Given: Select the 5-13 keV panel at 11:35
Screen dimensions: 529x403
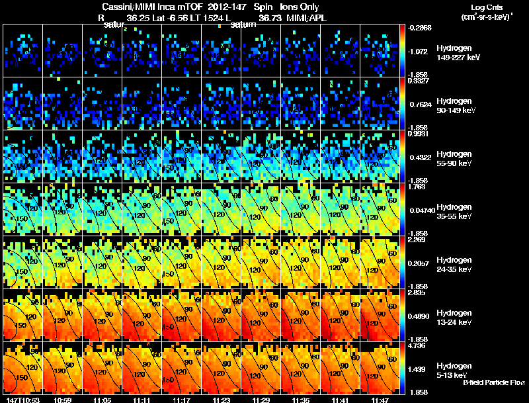Looking at the screenshot, I should (301, 369).
